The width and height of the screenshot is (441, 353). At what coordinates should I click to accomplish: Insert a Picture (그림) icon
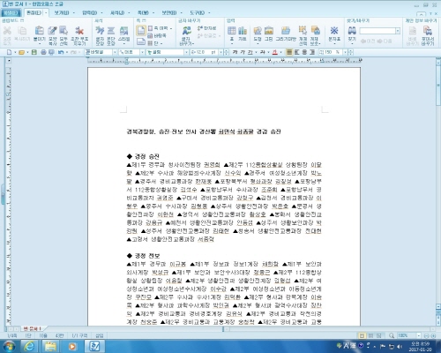tap(269, 32)
